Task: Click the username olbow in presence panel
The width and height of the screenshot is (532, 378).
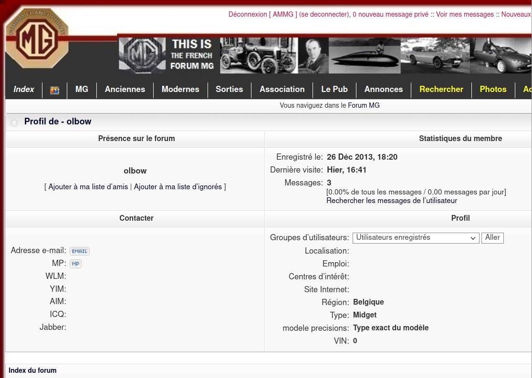Action: (135, 171)
